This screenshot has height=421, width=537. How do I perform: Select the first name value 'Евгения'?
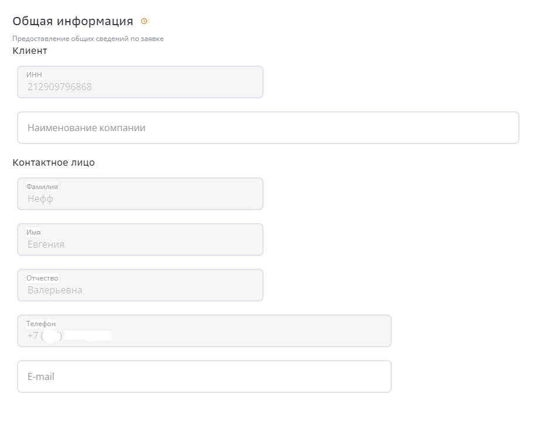pyautogui.click(x=46, y=244)
